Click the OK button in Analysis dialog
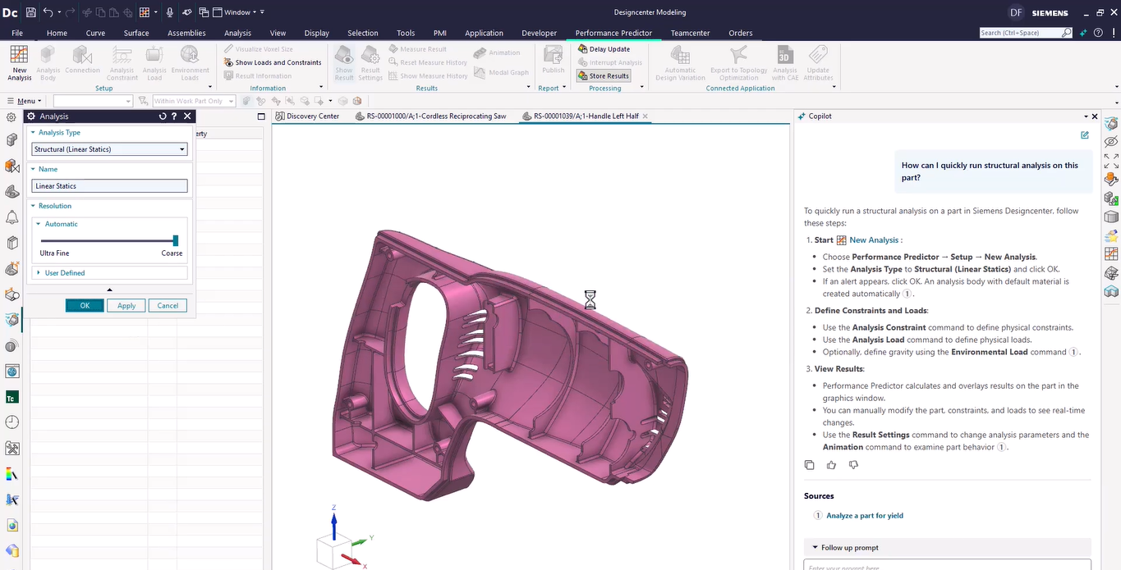This screenshot has height=570, width=1121. [85, 305]
